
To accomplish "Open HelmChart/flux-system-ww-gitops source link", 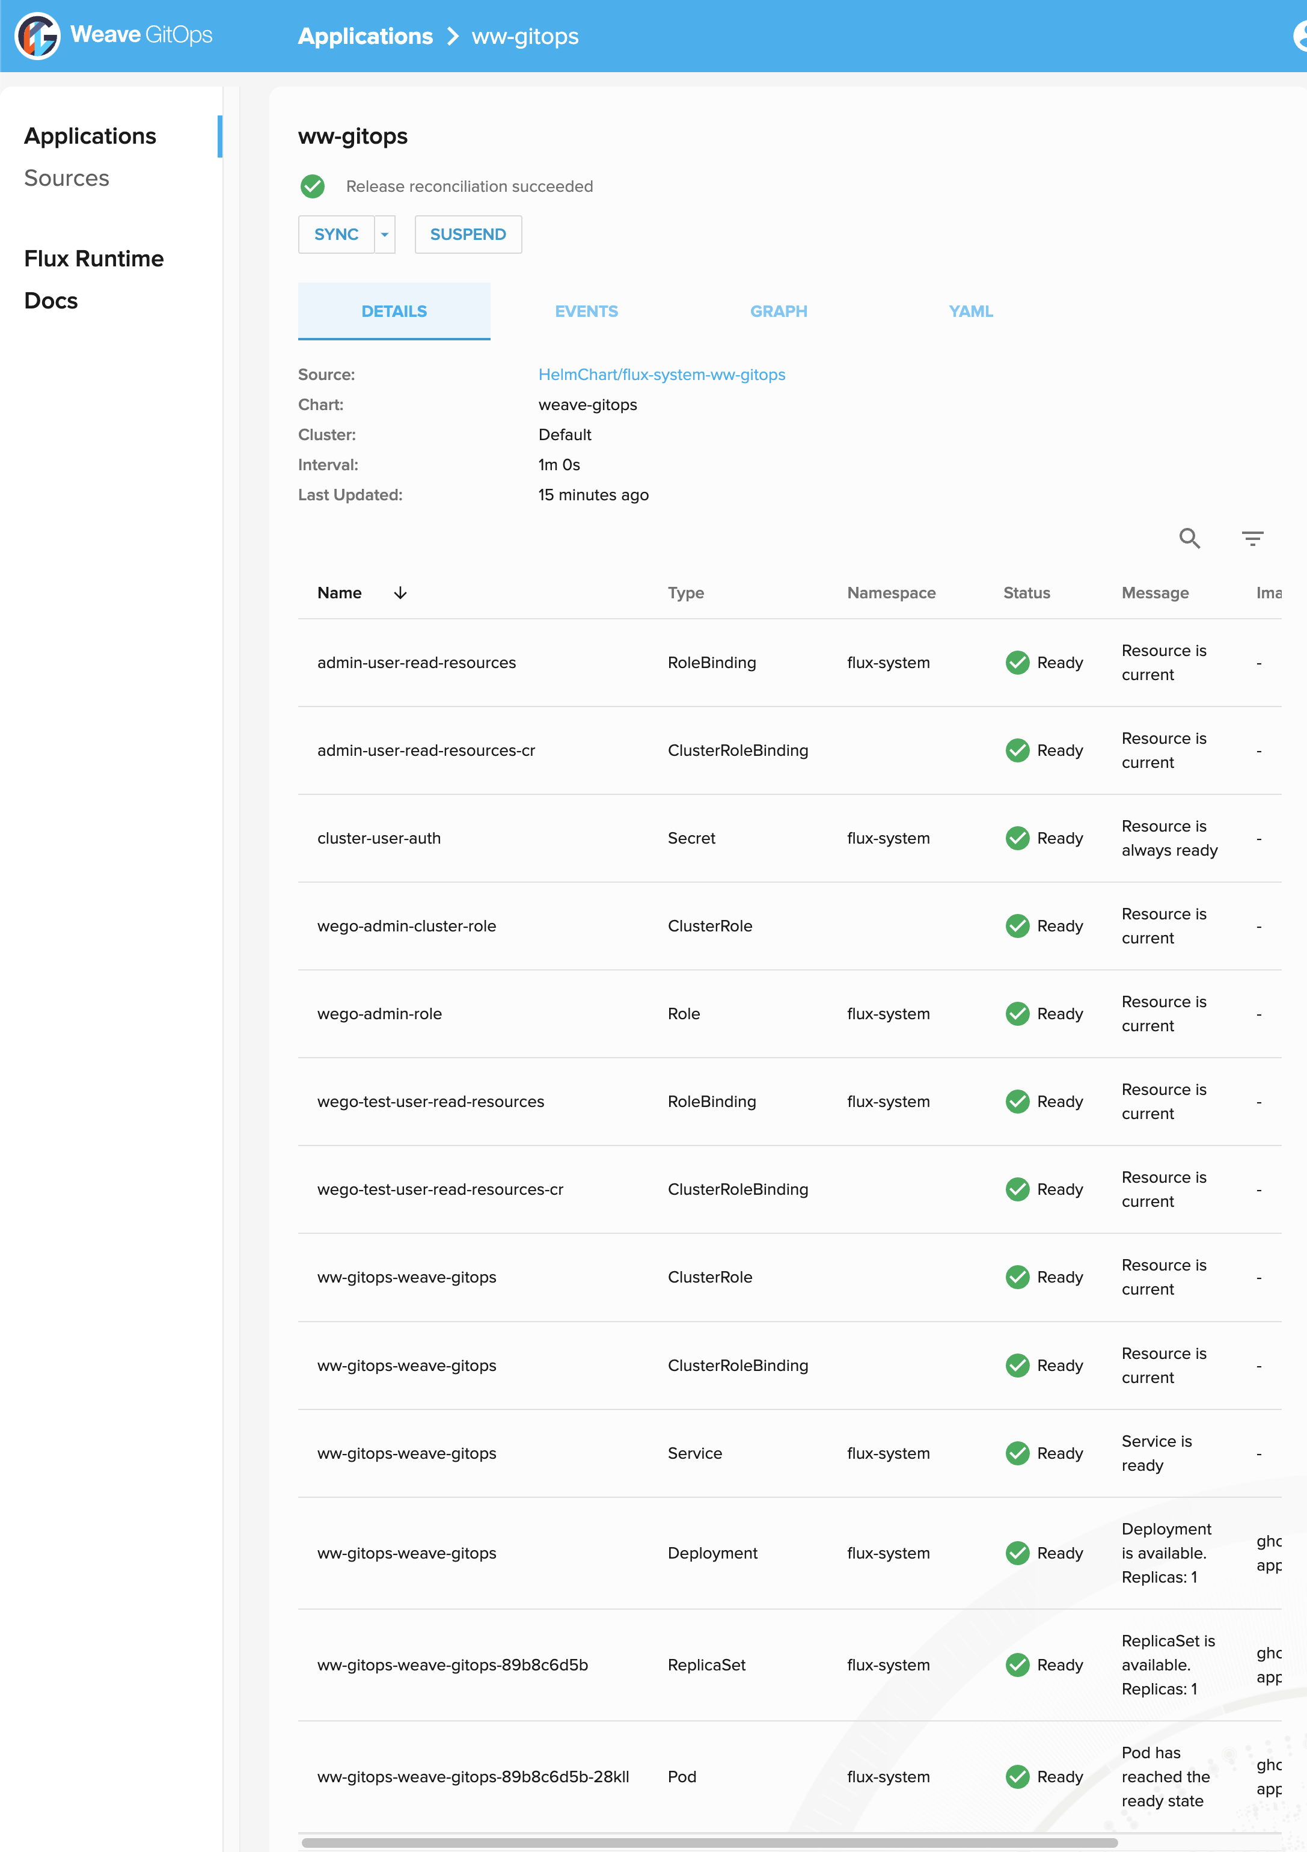I will click(x=661, y=374).
